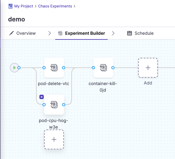
Task: Click the calendar icon beside Schedule
Action: tap(130, 33)
